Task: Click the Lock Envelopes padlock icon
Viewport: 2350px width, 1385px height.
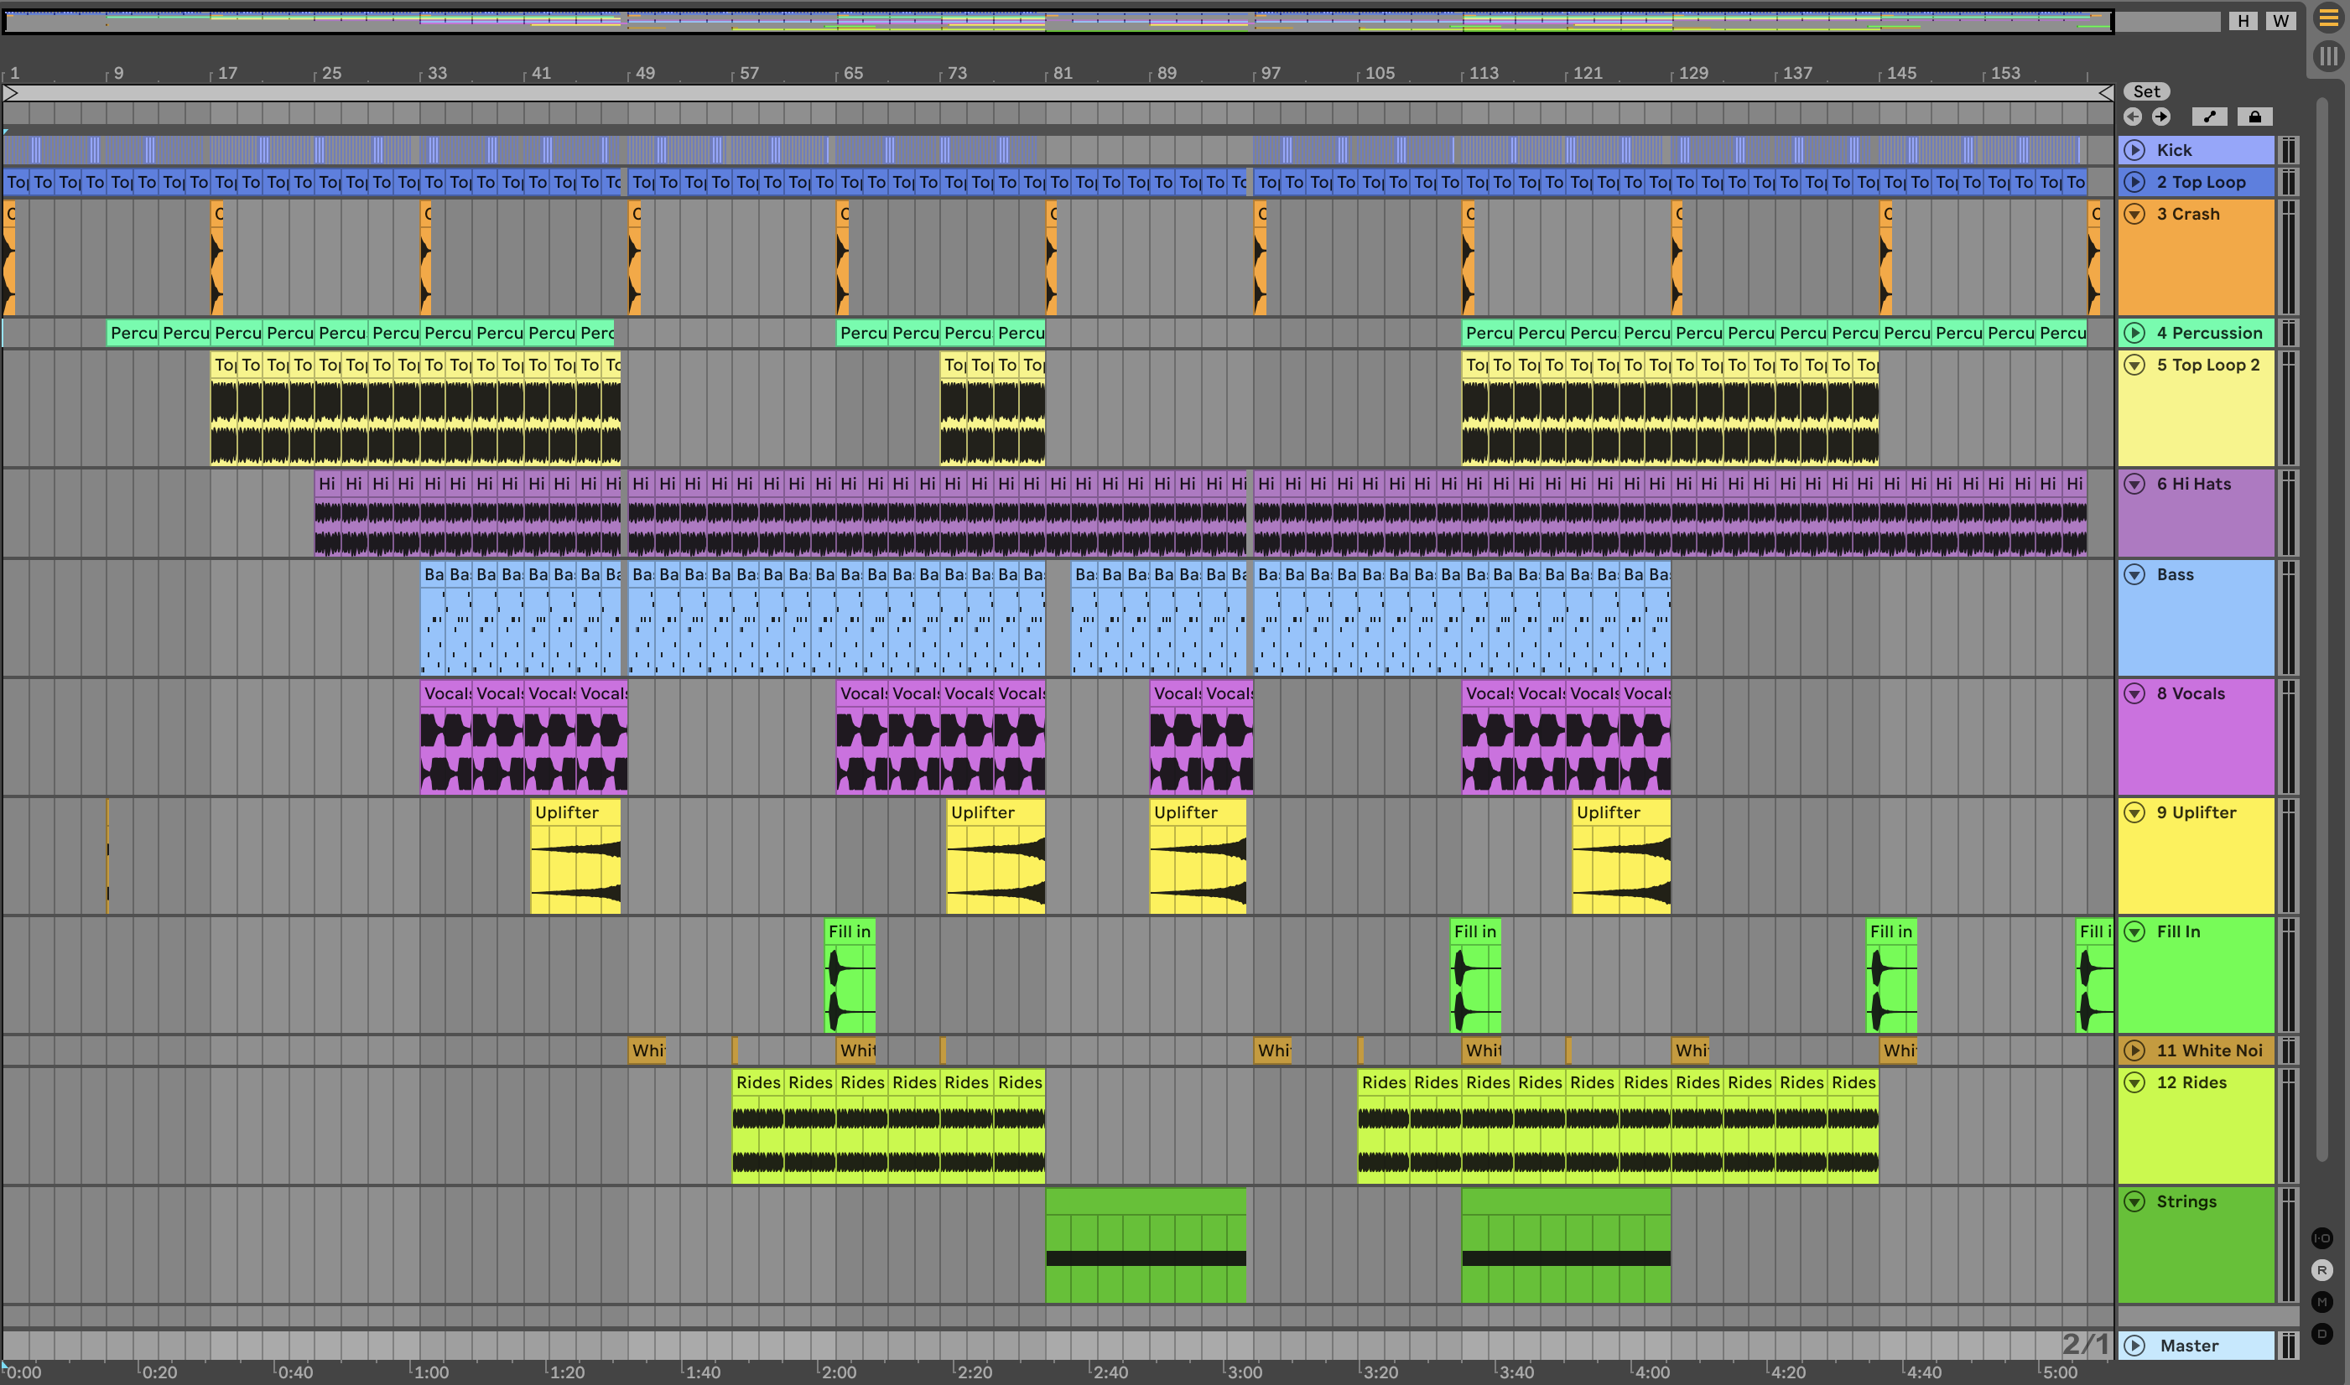Action: coord(2254,117)
